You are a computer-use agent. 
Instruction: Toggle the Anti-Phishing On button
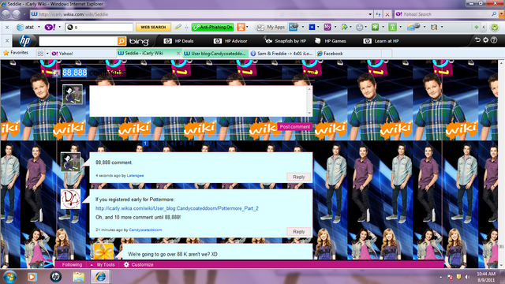pos(212,27)
